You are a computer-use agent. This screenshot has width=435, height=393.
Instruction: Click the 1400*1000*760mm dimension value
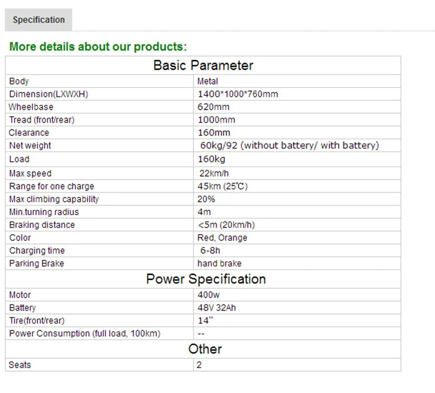(238, 94)
